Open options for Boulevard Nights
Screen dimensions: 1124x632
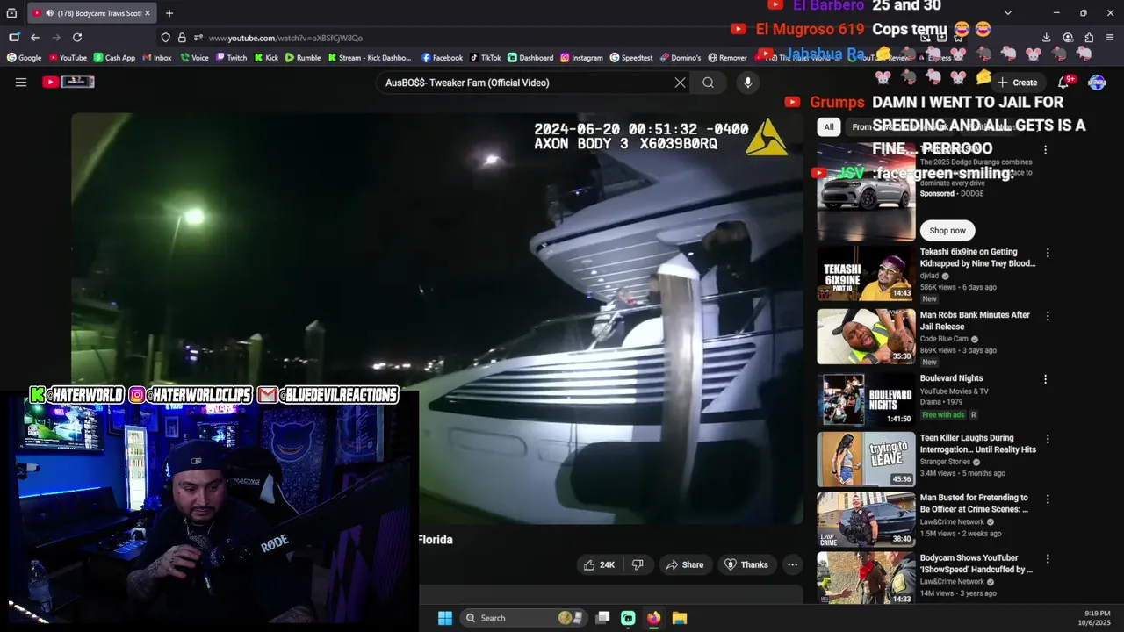click(1045, 379)
